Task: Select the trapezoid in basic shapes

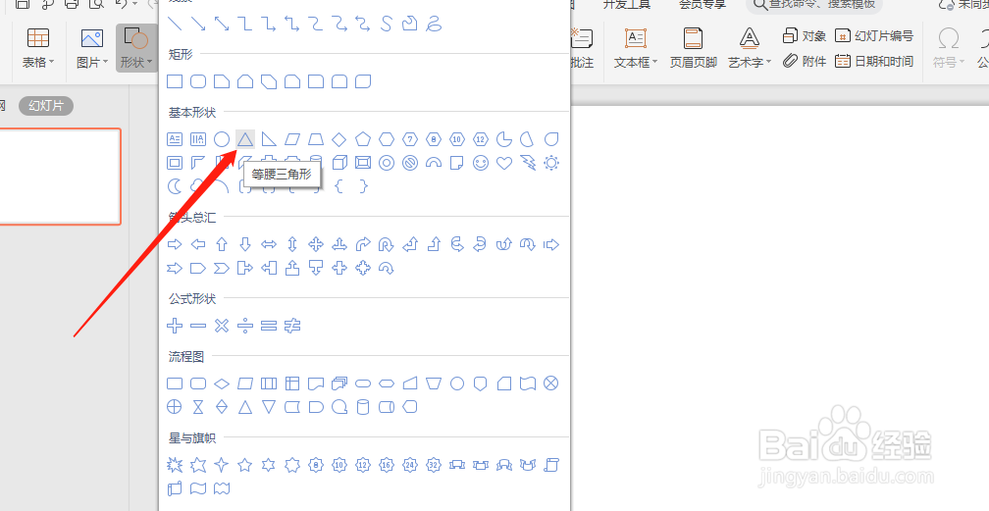Action: point(316,139)
